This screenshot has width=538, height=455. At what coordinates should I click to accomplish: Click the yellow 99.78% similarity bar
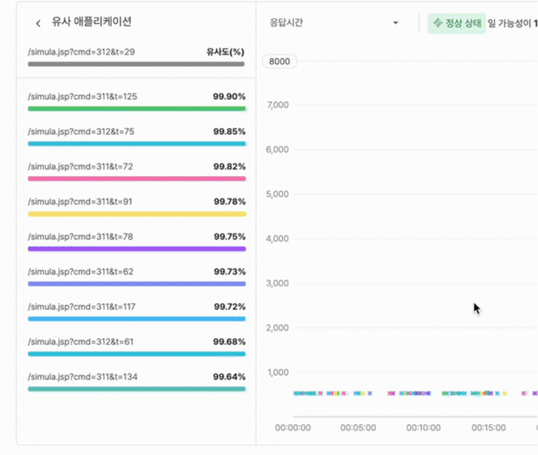pyautogui.click(x=136, y=214)
